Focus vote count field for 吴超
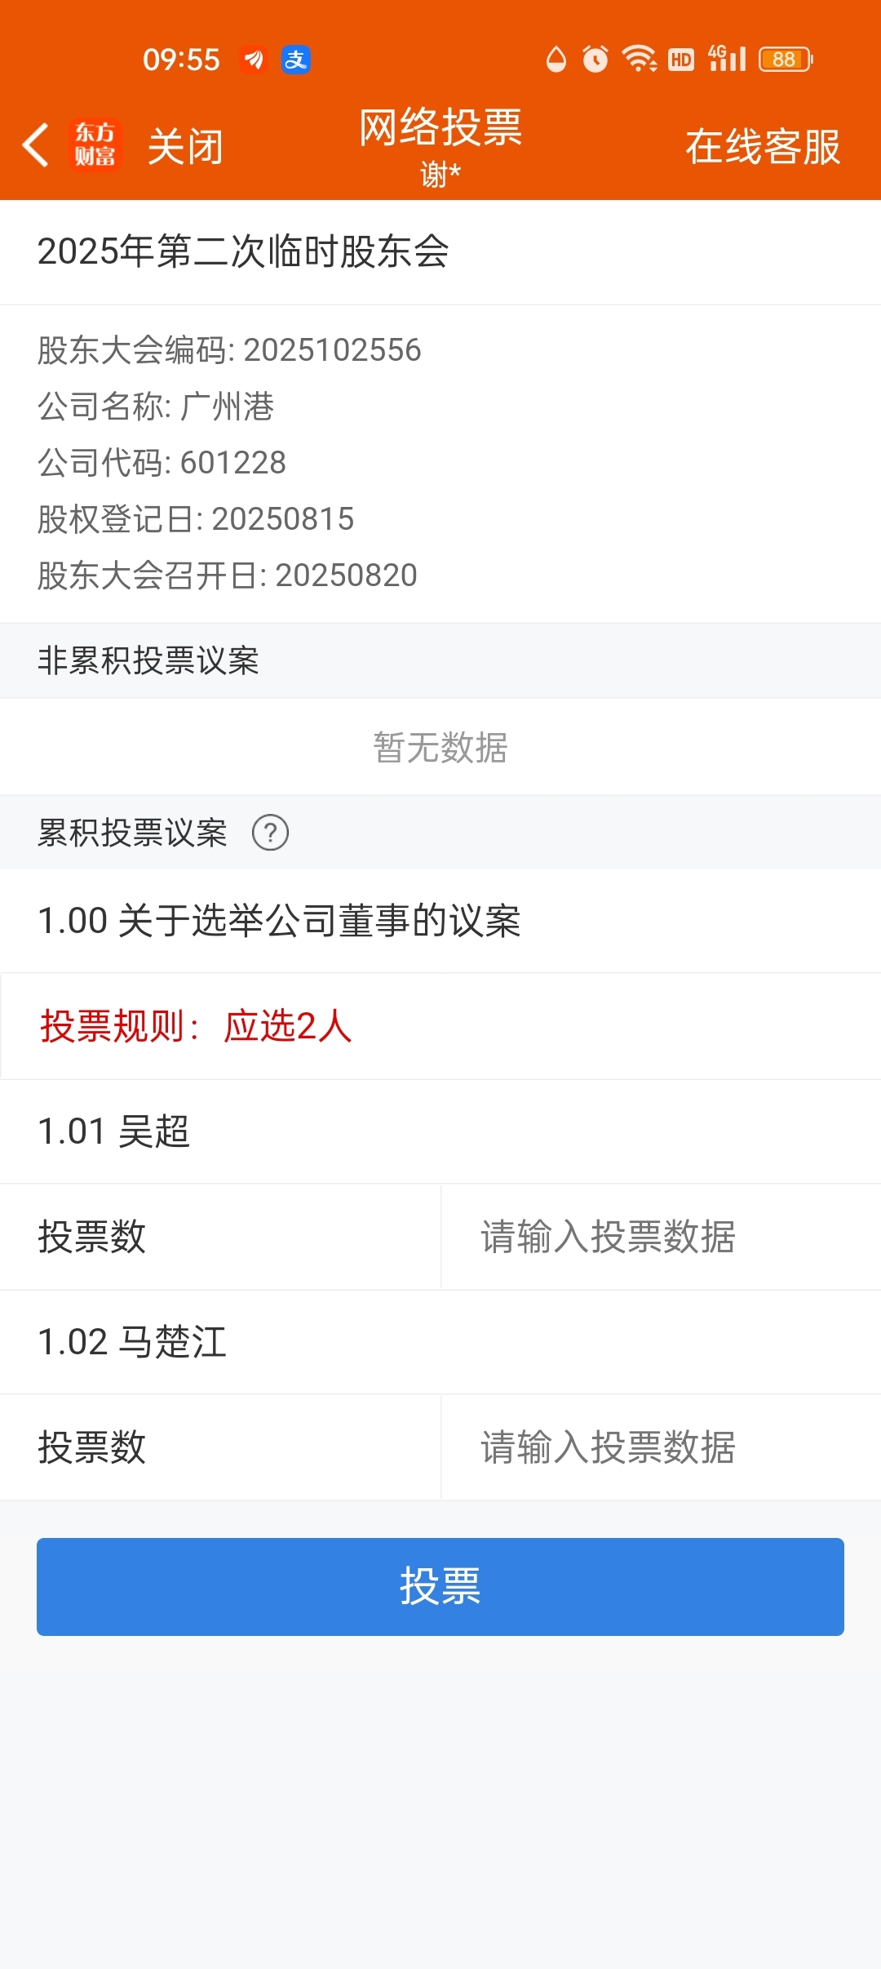The width and height of the screenshot is (881, 1969). (x=661, y=1237)
